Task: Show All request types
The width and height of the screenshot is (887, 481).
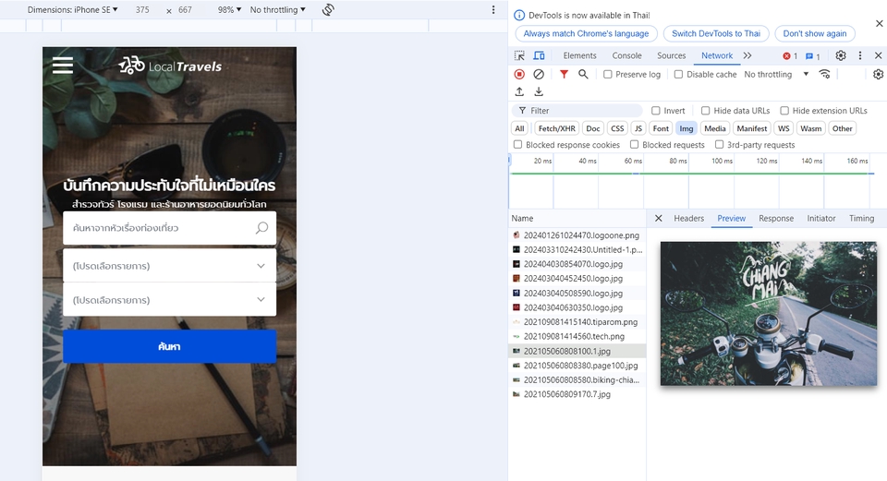Action: [519, 128]
